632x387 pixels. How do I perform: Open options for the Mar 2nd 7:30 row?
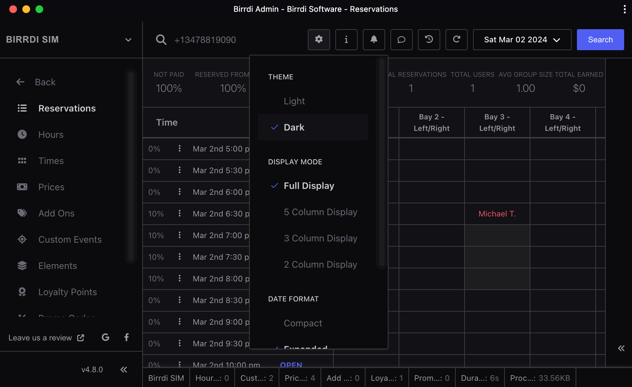[179, 257]
